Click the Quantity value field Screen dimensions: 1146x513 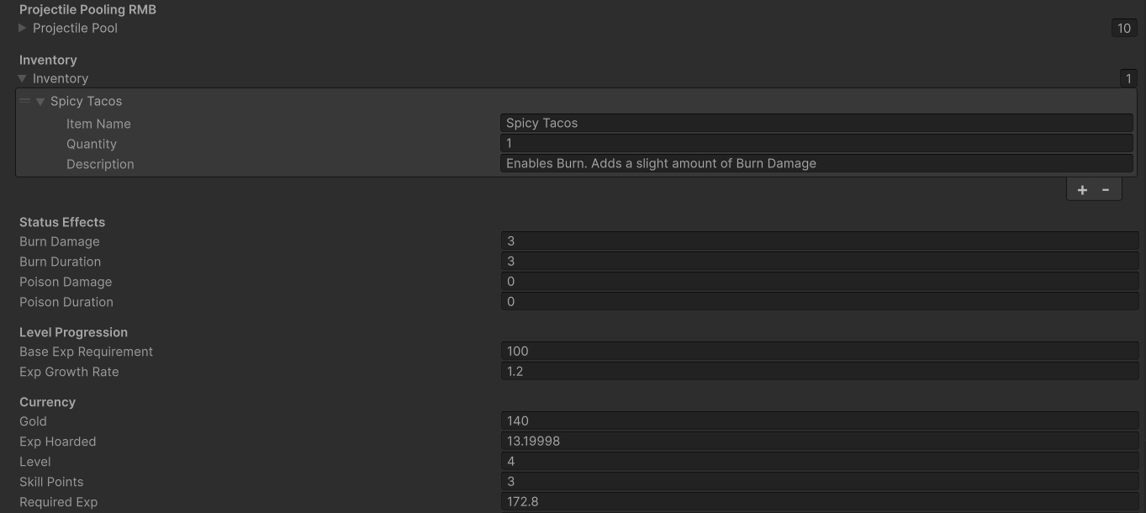tap(816, 143)
